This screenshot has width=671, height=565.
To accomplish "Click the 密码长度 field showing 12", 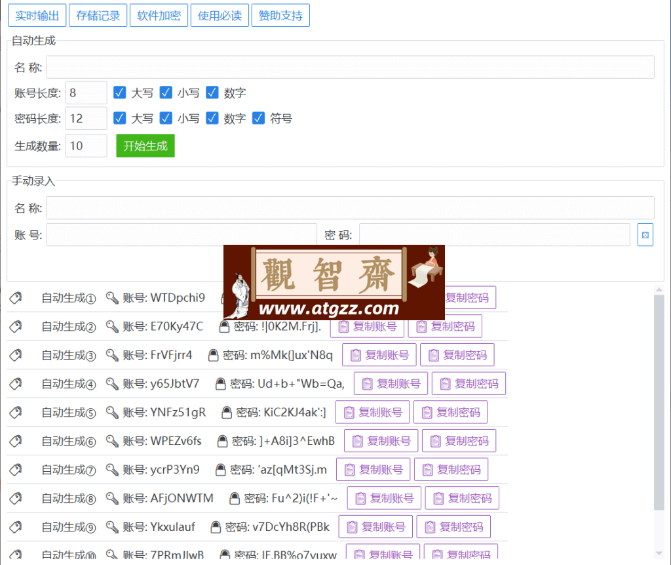I will pos(86,118).
